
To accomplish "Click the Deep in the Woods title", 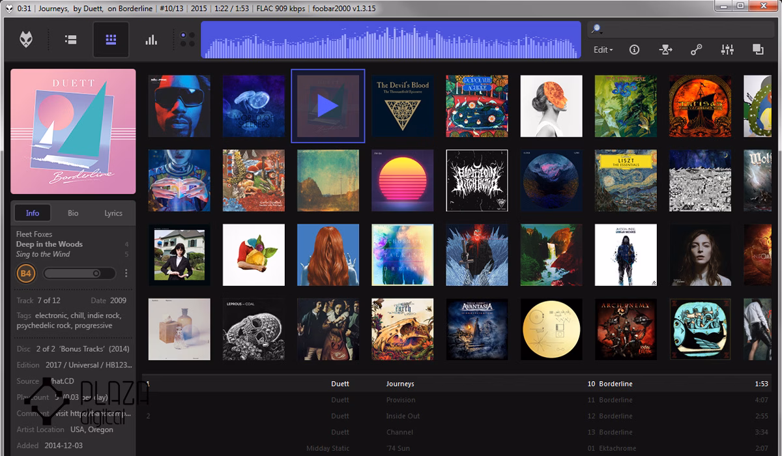I will [x=50, y=244].
